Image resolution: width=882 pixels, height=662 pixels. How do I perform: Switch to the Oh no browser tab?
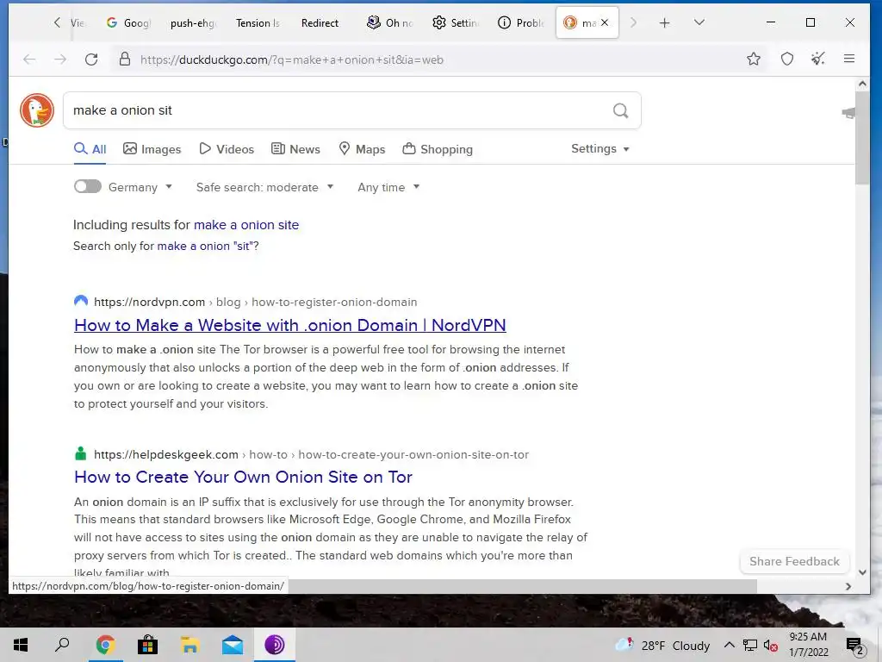[390, 22]
